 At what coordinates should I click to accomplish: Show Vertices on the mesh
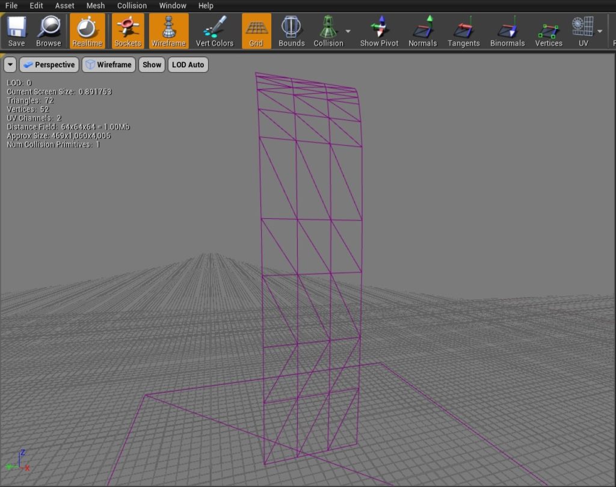[549, 31]
